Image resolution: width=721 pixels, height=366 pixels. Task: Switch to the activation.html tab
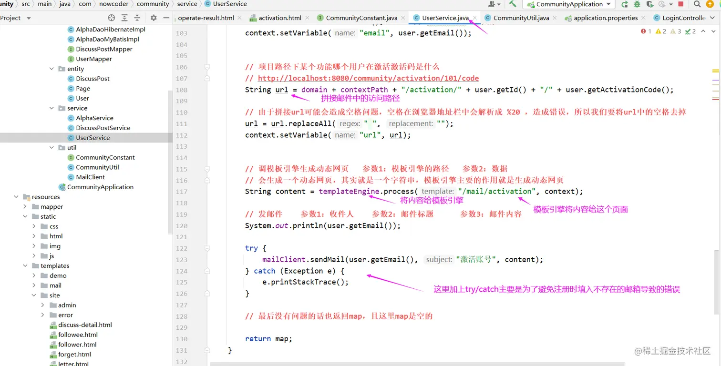click(x=279, y=18)
